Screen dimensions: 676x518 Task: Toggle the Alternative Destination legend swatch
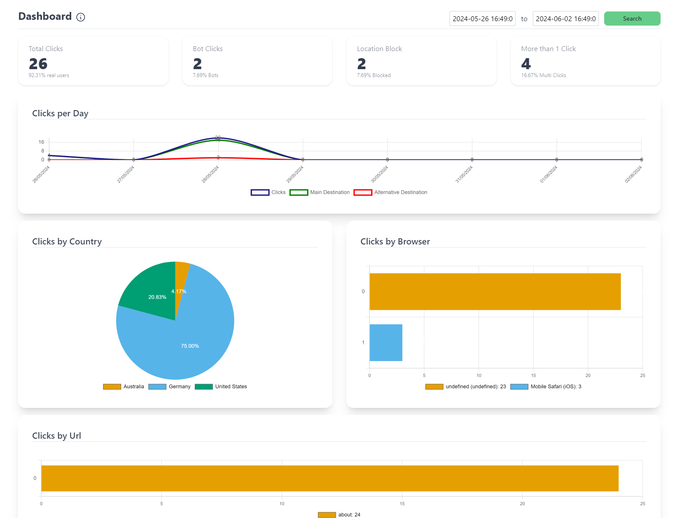pos(363,192)
